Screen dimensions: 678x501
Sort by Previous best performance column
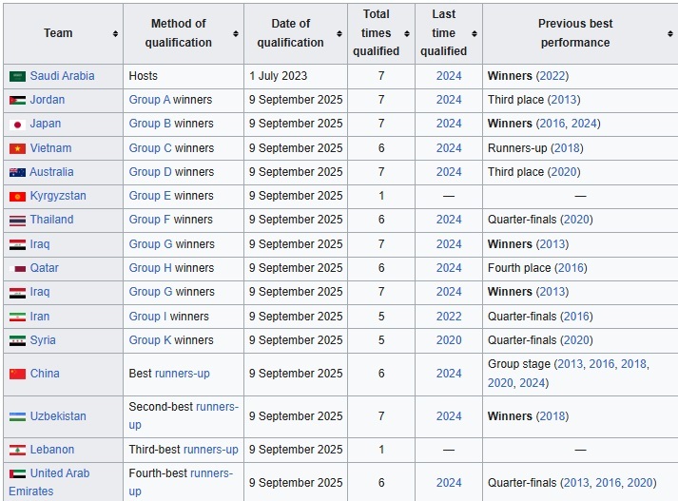tap(670, 33)
